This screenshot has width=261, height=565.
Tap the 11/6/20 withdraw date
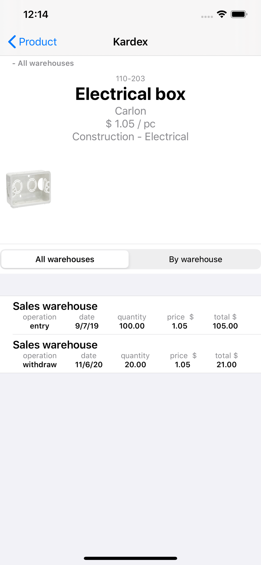pos(89,365)
